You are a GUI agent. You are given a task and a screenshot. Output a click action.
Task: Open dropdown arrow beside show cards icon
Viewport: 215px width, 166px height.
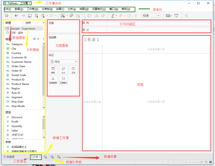click(x=172, y=16)
